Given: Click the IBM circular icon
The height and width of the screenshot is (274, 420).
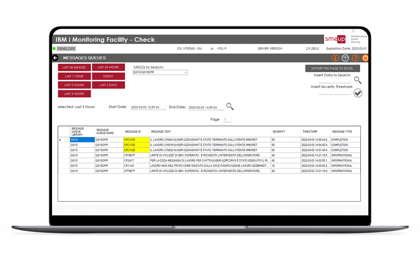Looking at the screenshot, I should [x=345, y=58].
